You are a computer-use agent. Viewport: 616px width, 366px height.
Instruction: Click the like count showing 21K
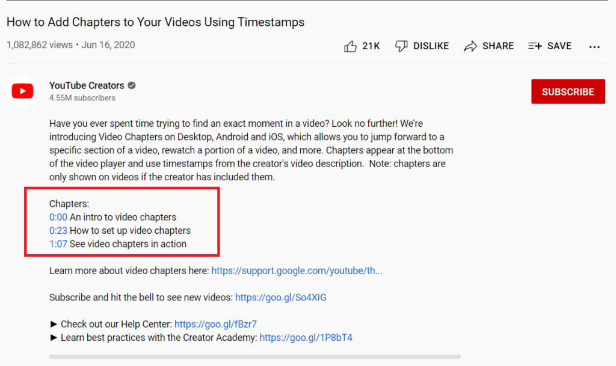[x=371, y=46]
